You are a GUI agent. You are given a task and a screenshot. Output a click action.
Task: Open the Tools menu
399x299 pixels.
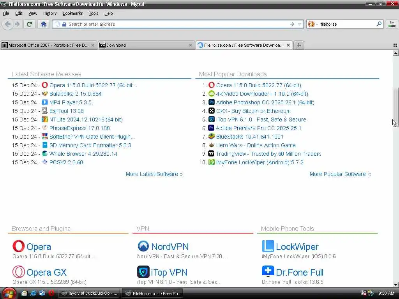click(94, 13)
